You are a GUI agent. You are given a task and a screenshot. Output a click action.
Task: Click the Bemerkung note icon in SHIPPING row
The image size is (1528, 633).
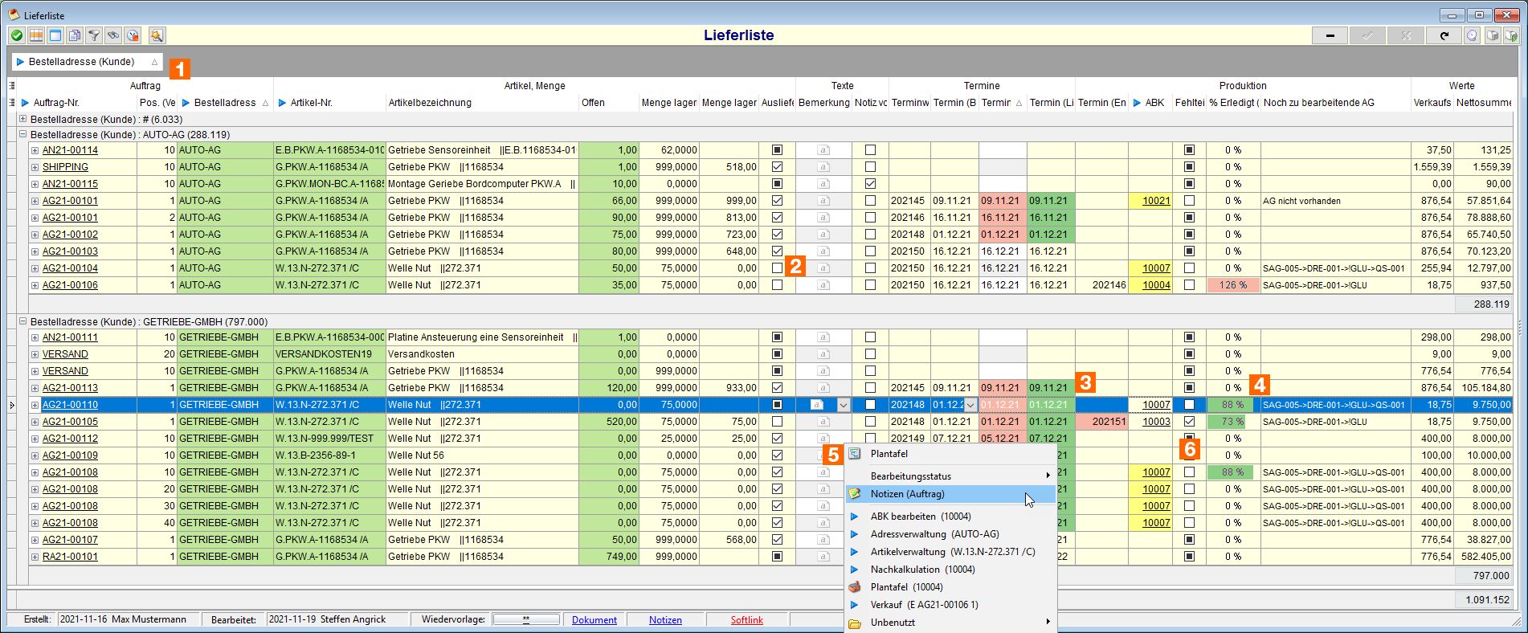[823, 167]
